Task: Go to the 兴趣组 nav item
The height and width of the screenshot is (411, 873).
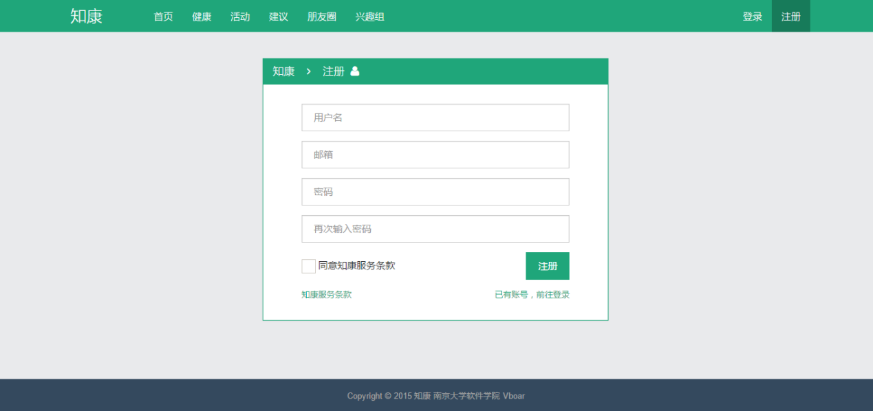Action: [370, 16]
